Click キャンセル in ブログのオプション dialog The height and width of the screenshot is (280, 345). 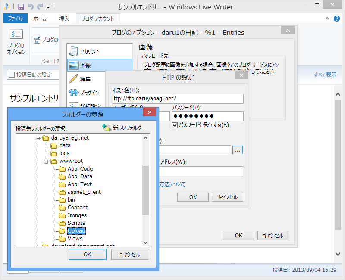point(273,236)
